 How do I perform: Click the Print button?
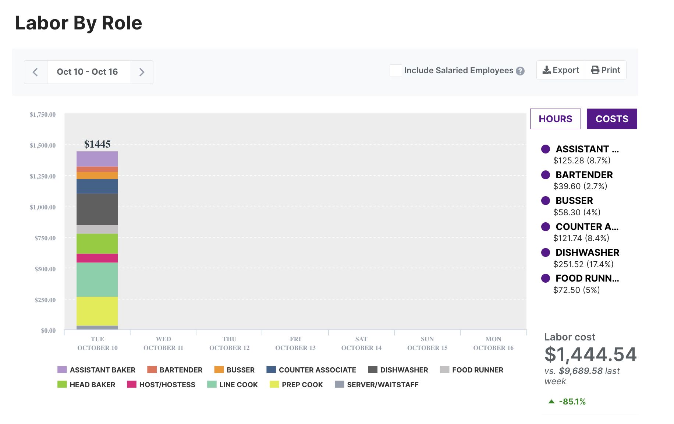606,70
